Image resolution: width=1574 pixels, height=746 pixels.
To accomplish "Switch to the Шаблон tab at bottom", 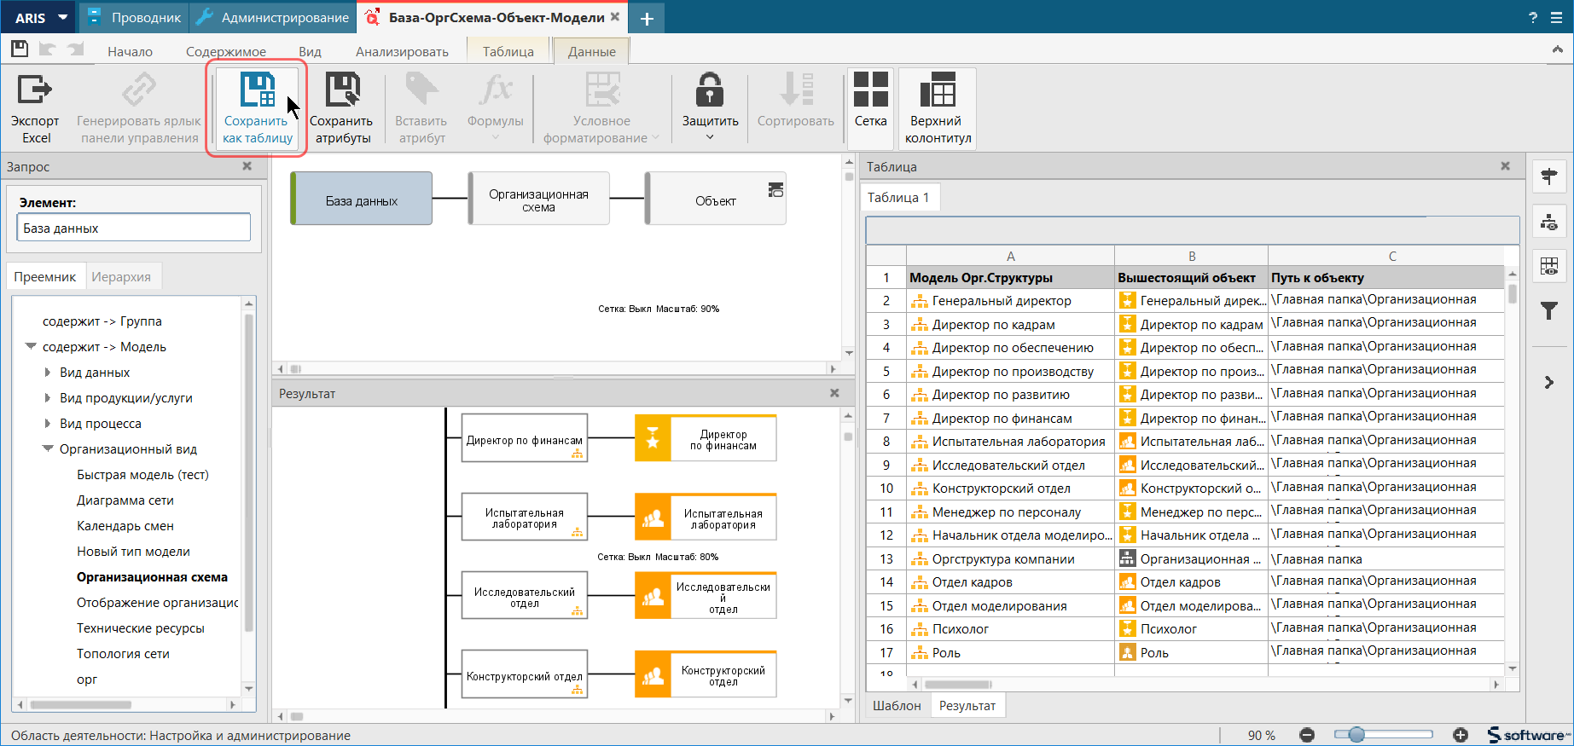I will (x=897, y=705).
